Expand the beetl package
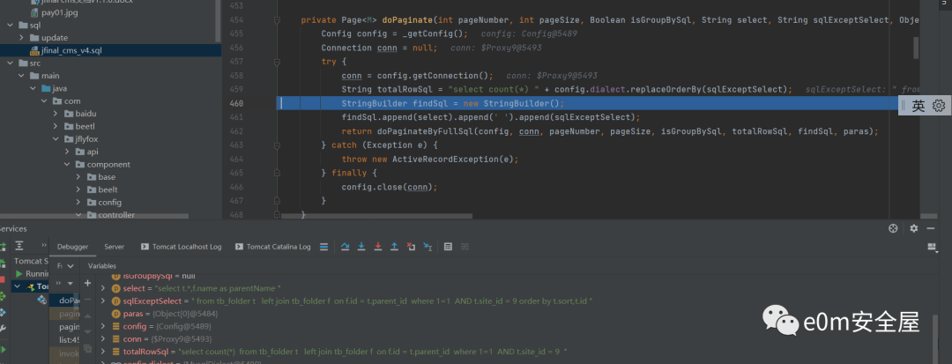 56,126
